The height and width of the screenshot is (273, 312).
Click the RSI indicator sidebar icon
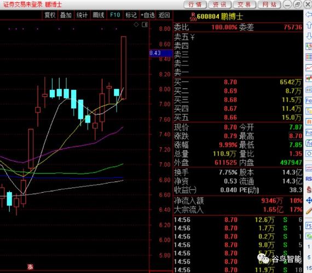click(309, 179)
